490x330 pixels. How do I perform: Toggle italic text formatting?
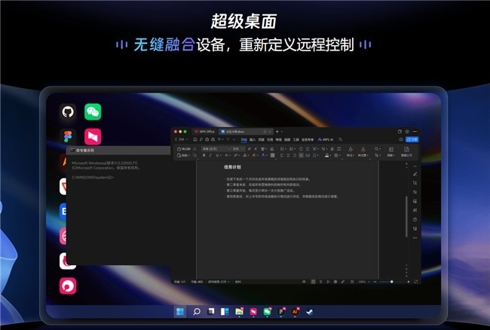[211, 155]
